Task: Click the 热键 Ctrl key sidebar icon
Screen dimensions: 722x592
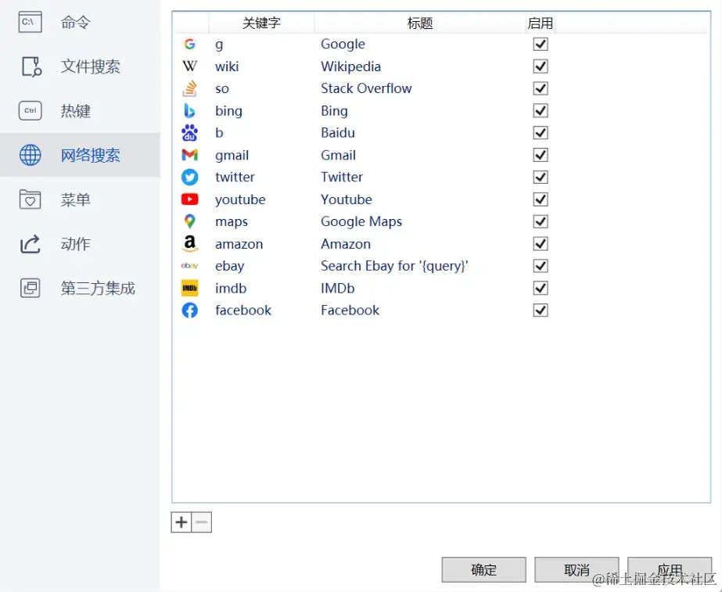Action: 31,111
